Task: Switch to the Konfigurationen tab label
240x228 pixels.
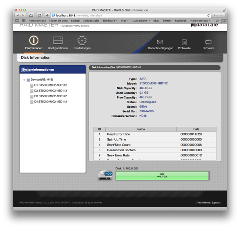Action: 58,48
